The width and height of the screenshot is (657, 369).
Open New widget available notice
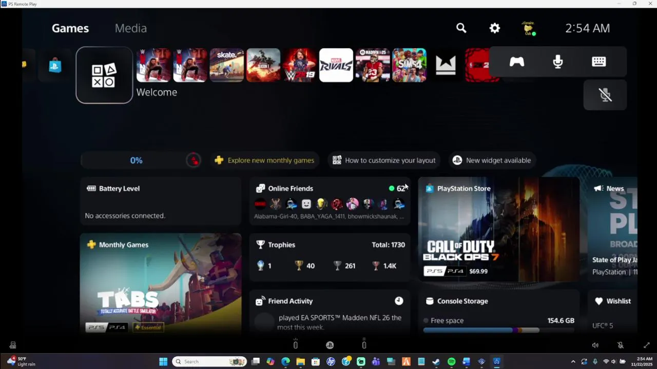point(492,160)
